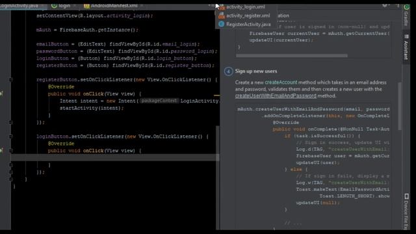Click the startActivity(intent) line
This screenshot has height=234, width=416.
point(92,108)
